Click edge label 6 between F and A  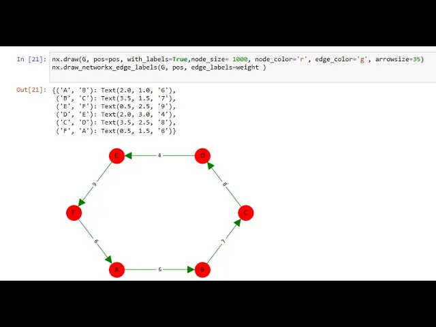[x=96, y=241]
